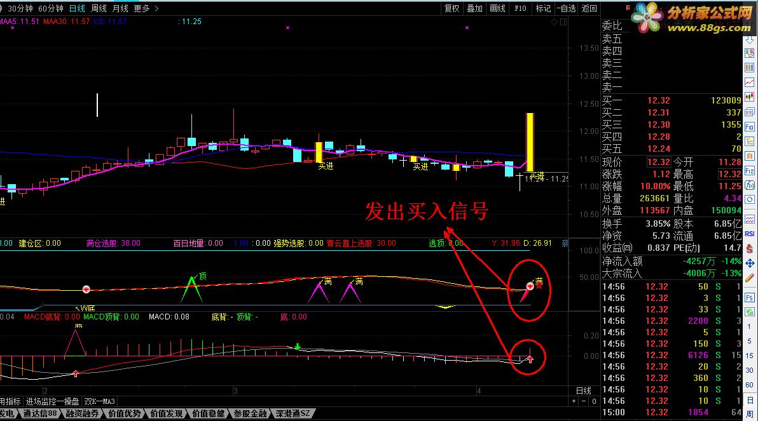Click the circle tool sidebar icon
This screenshot has width=758, height=421.
coord(749,199)
